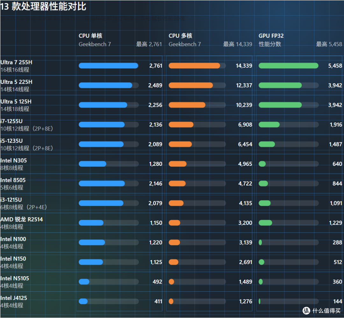Click the Intel 8505 single-core blue bar
The image size is (344, 318).
(x=102, y=183)
